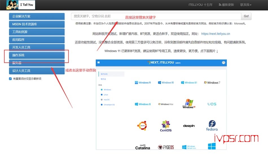Expand the 开发人员工具 category

[37, 47]
